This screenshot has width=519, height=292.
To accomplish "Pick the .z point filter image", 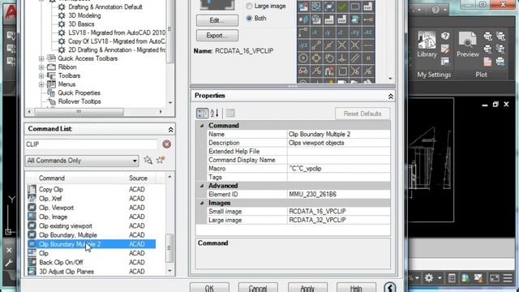I will pos(342,32).
